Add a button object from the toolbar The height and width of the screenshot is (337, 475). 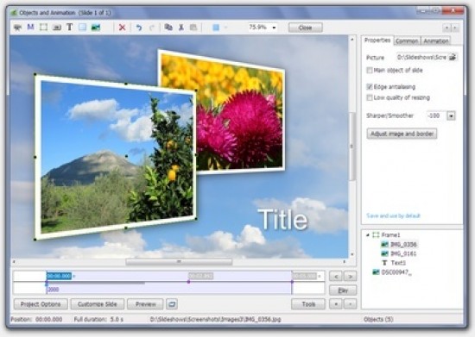point(57,28)
